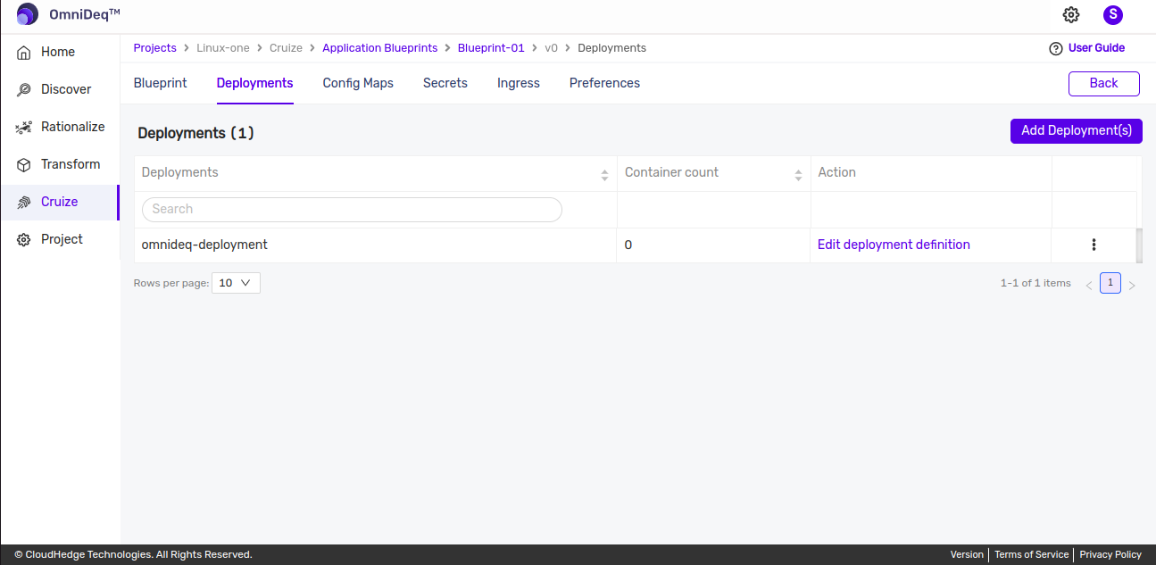1156x565 pixels.
Task: Switch to the Secrets tab
Action: pos(445,83)
